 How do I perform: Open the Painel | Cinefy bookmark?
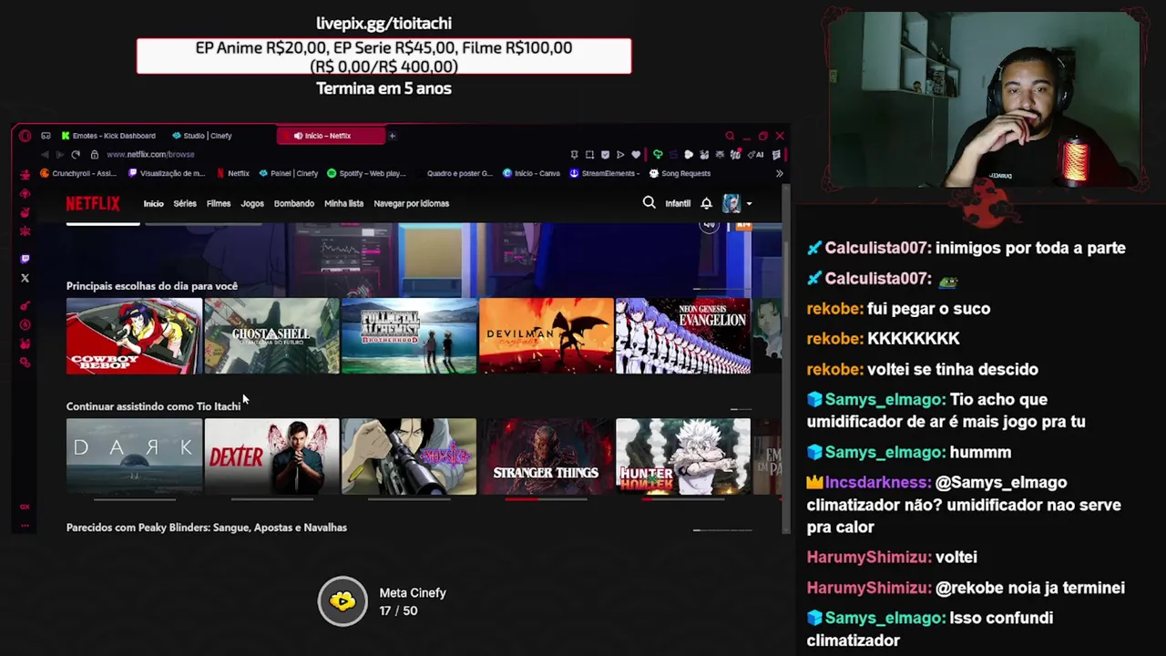(289, 173)
